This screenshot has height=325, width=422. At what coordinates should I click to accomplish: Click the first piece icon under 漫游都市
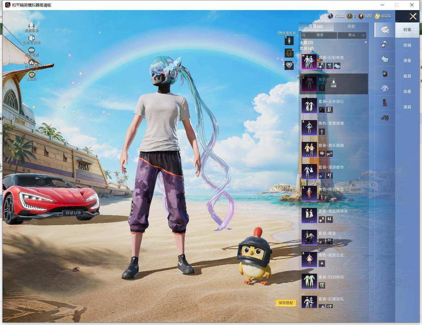coord(322,176)
